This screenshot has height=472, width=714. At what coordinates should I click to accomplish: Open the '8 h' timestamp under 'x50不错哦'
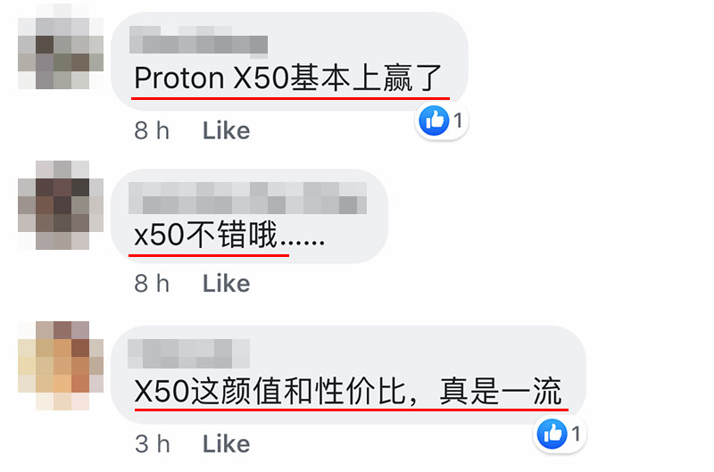152,284
